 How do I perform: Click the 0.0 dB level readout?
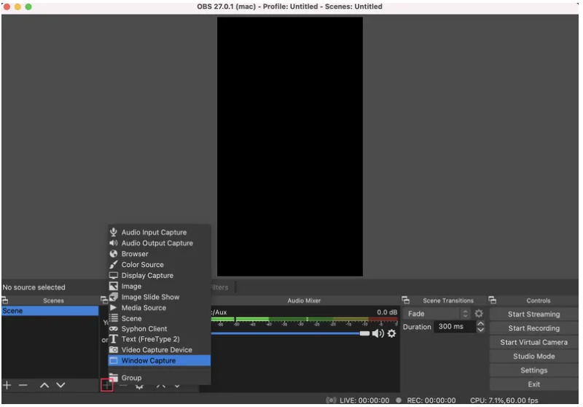click(387, 312)
